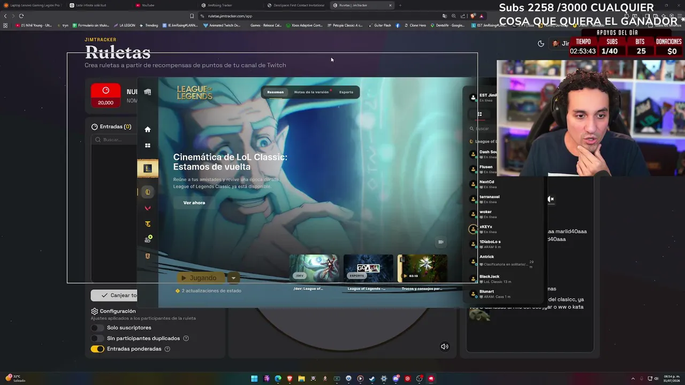The image size is (685, 385).
Task: Open LA LEGION bookmark
Action: coord(124,25)
